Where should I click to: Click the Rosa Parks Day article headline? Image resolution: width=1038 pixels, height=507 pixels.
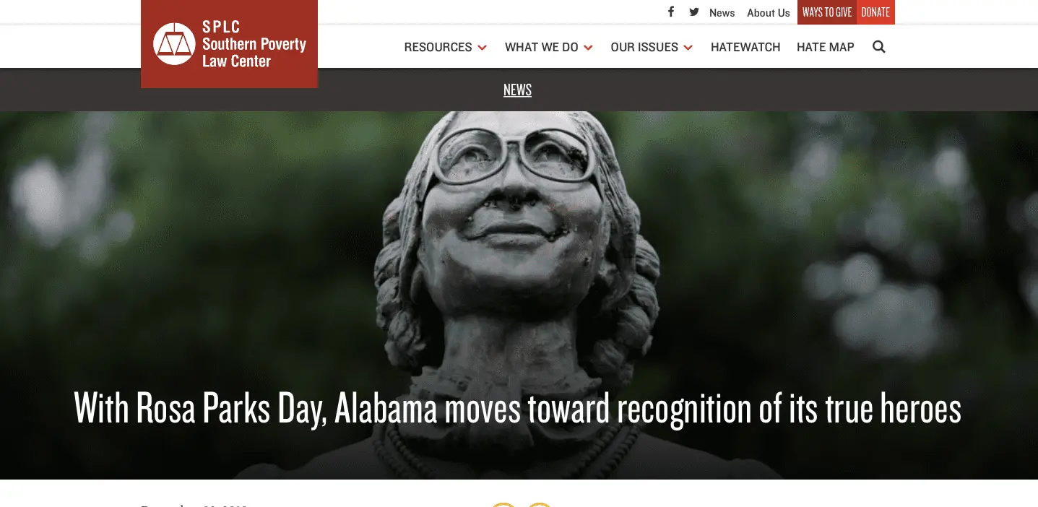tap(517, 408)
